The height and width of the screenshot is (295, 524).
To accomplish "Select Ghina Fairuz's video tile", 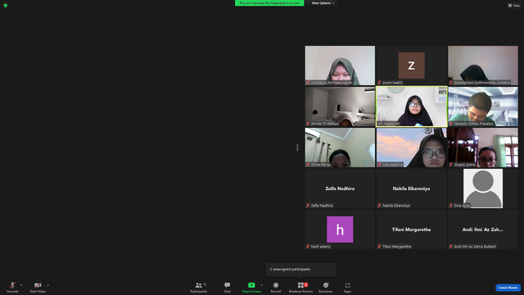I will pyautogui.click(x=340, y=147).
